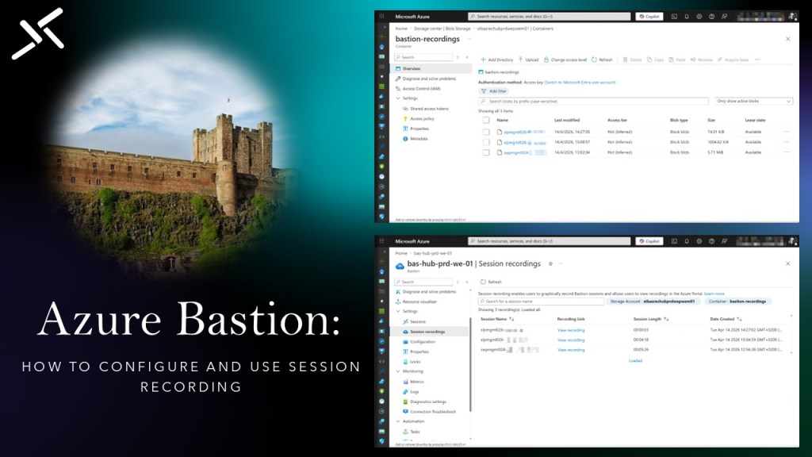
Task: Check the box for the 74.01 KiB blob
Action: (486, 132)
